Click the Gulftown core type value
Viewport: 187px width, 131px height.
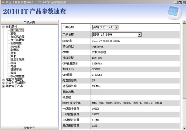98,47
